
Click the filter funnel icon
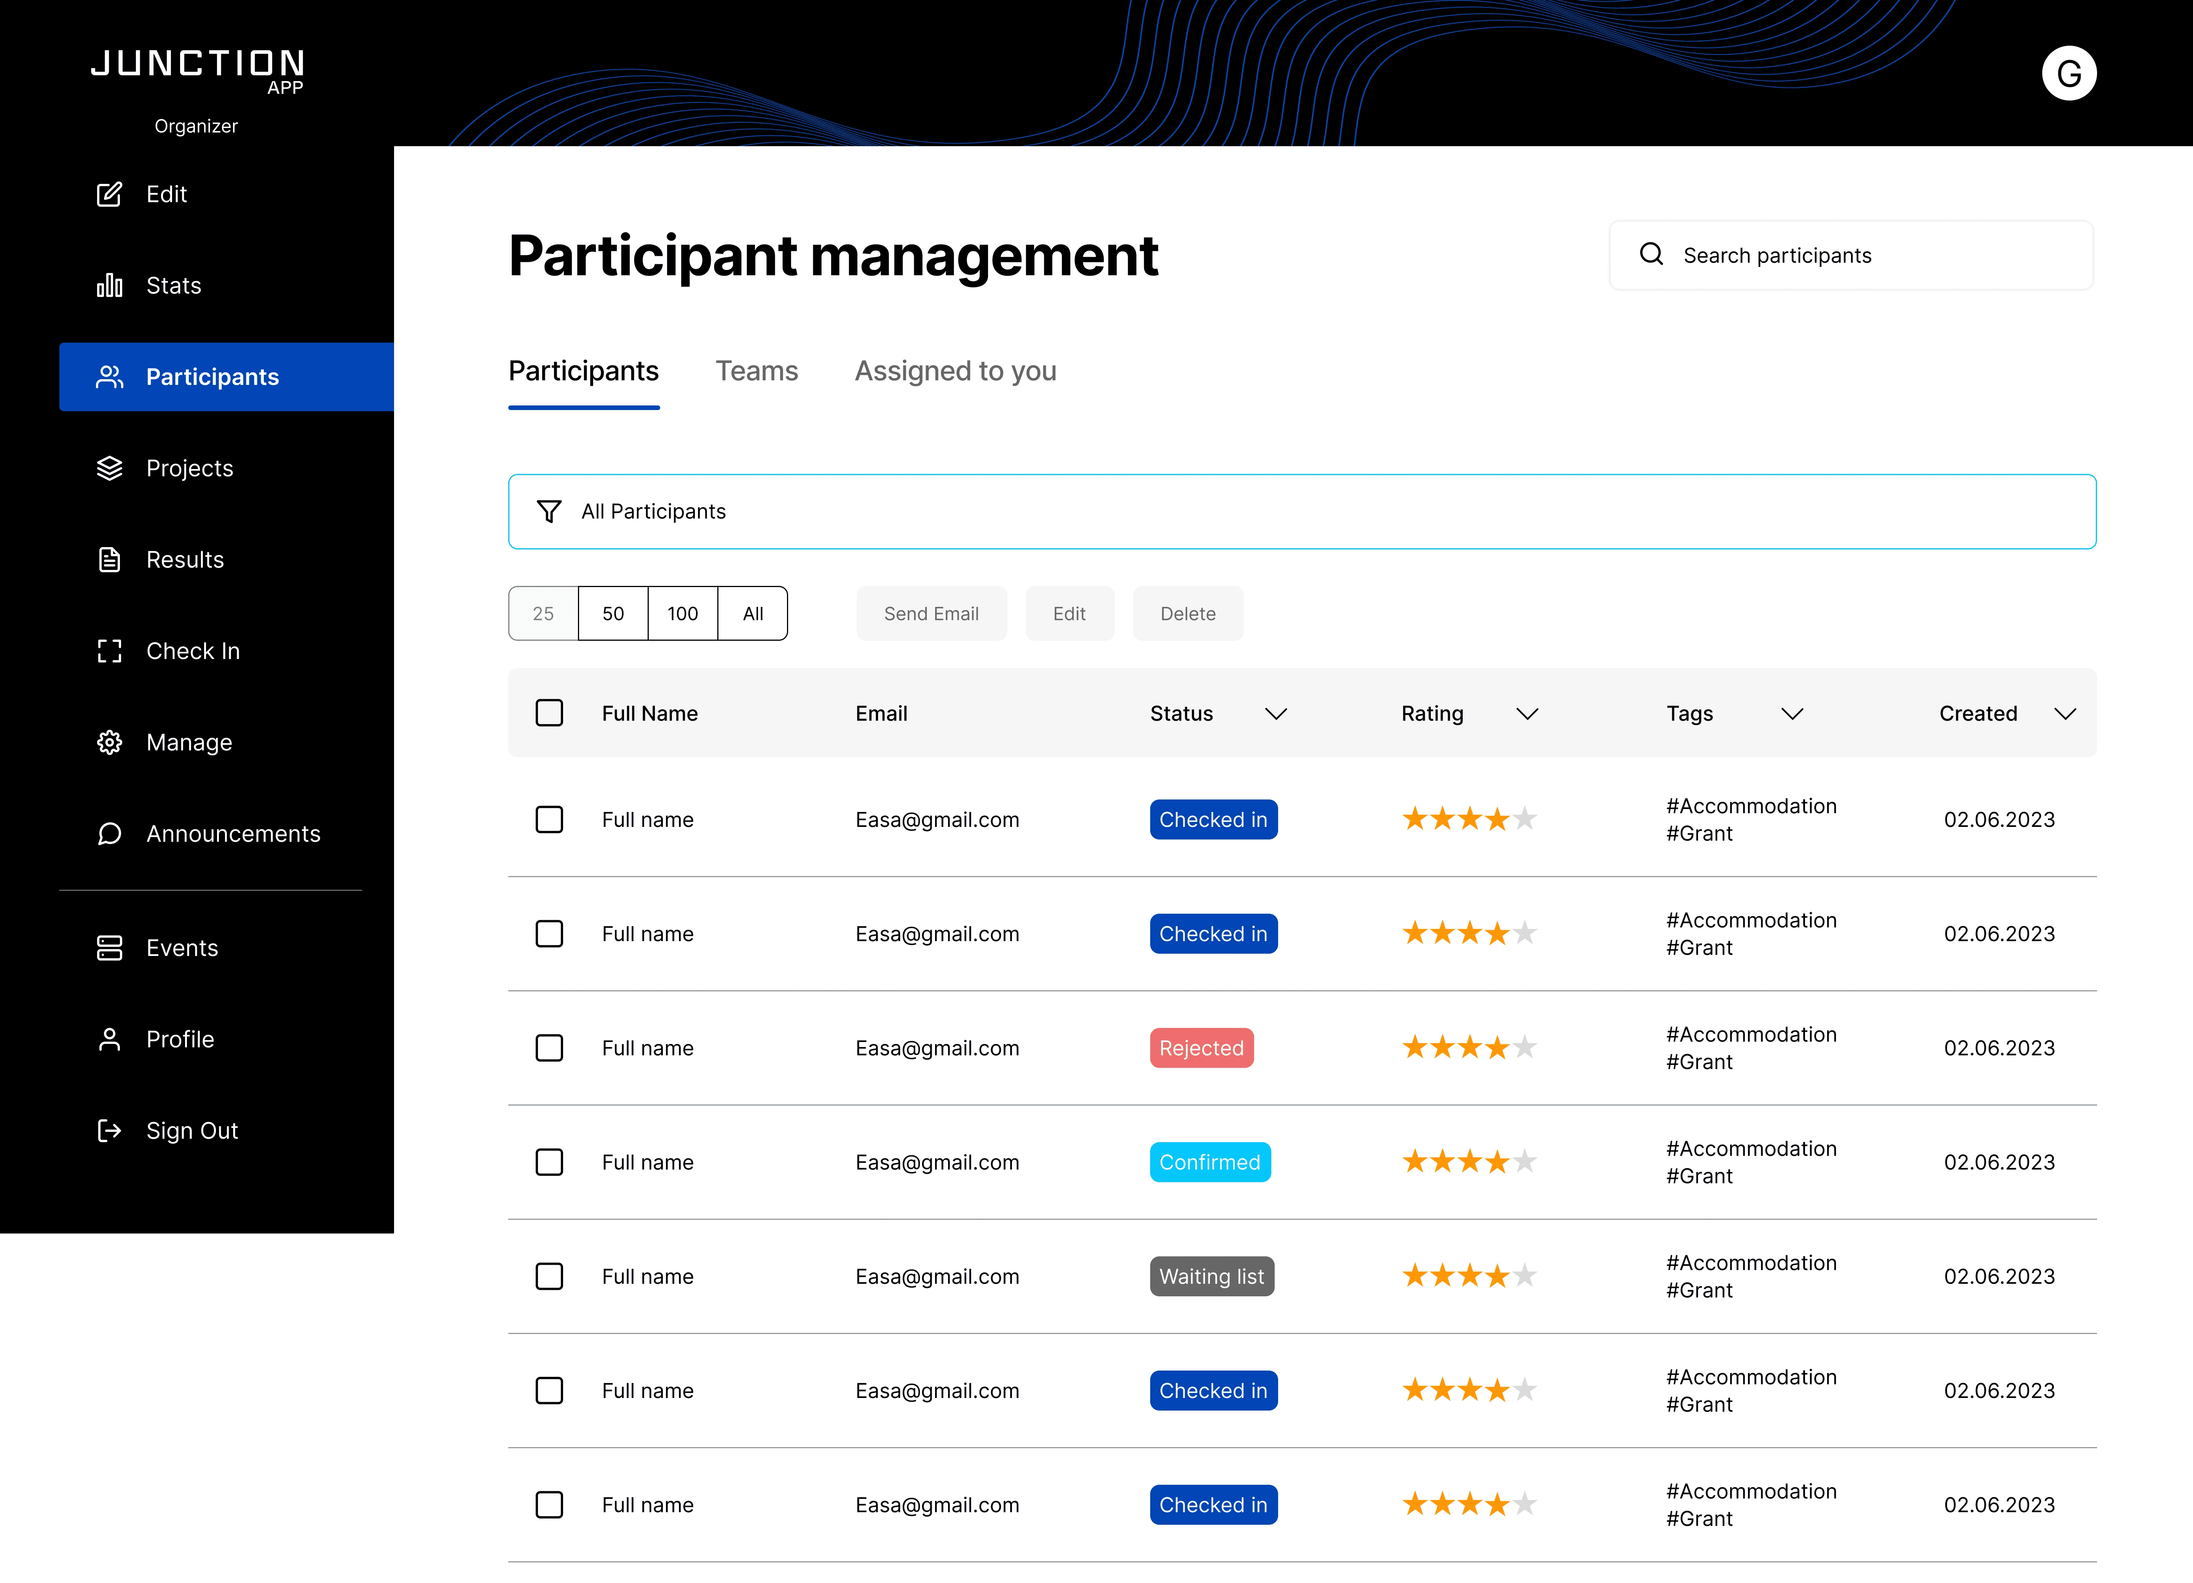(x=549, y=512)
